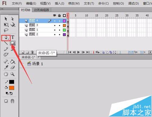The image size is (152, 117).
Task: Click the New Layer icon
Action: point(23,52)
